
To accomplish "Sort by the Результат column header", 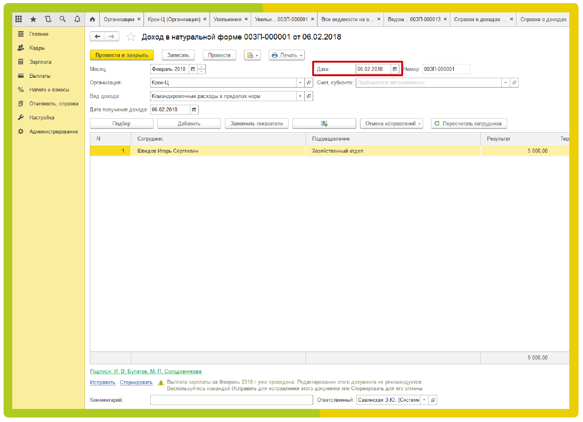I will tap(517, 139).
